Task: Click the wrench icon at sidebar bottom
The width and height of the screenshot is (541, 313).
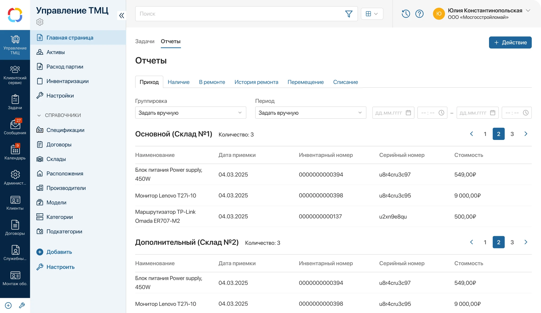Action: 22,305
